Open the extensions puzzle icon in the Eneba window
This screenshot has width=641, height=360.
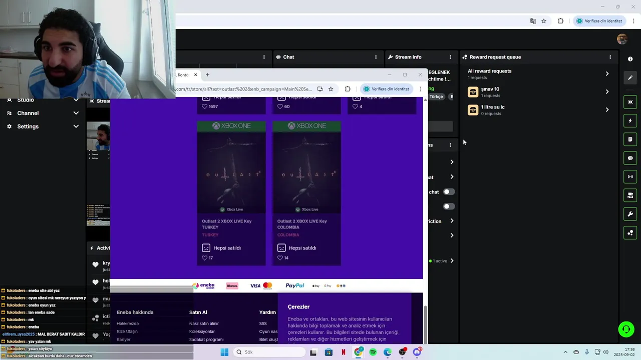[x=348, y=89]
